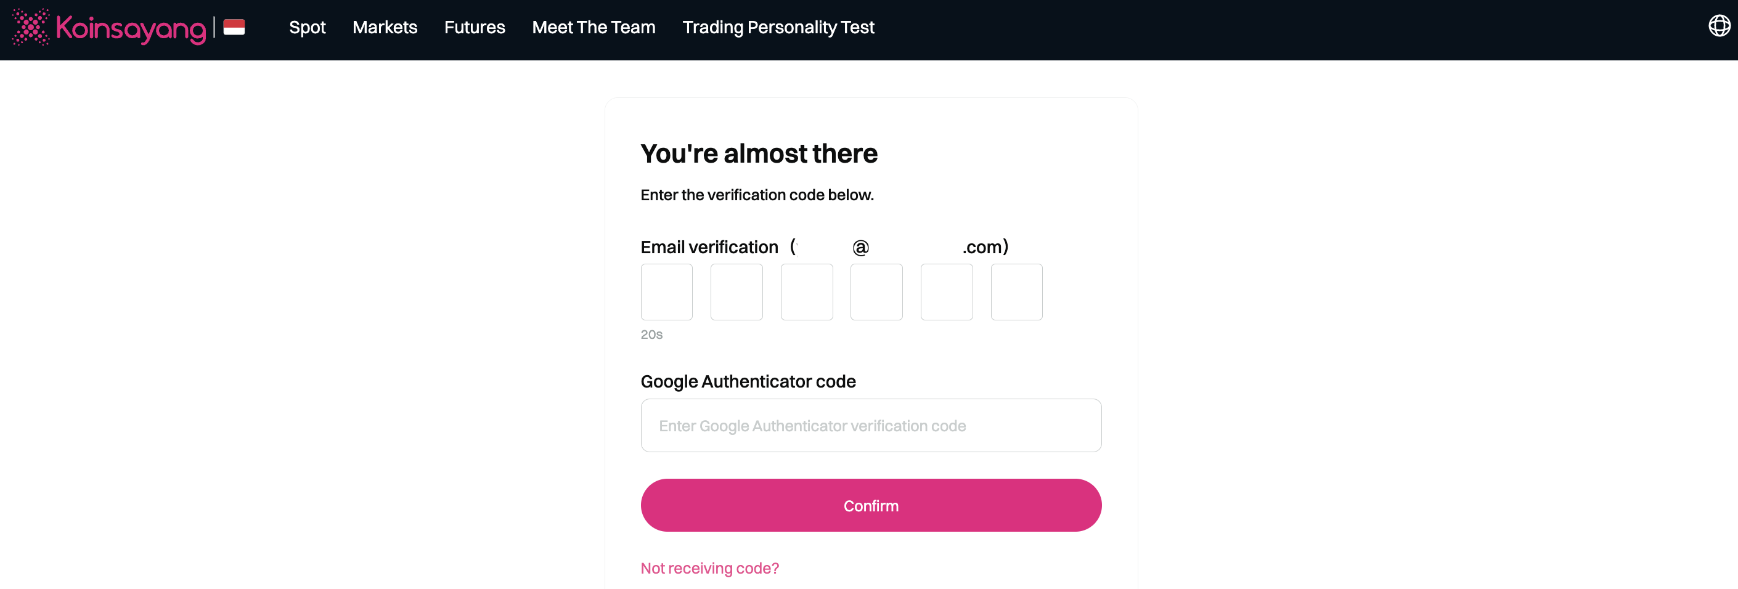Open the Trading Personality Test
1738x589 pixels.
pyautogui.click(x=778, y=28)
